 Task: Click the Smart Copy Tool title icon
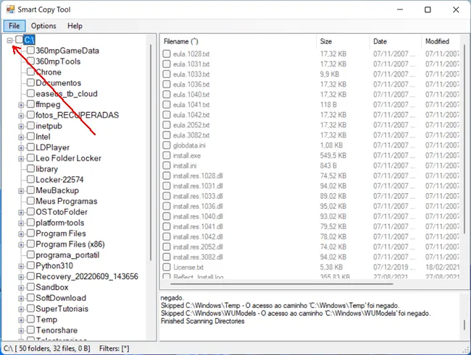[x=10, y=9]
